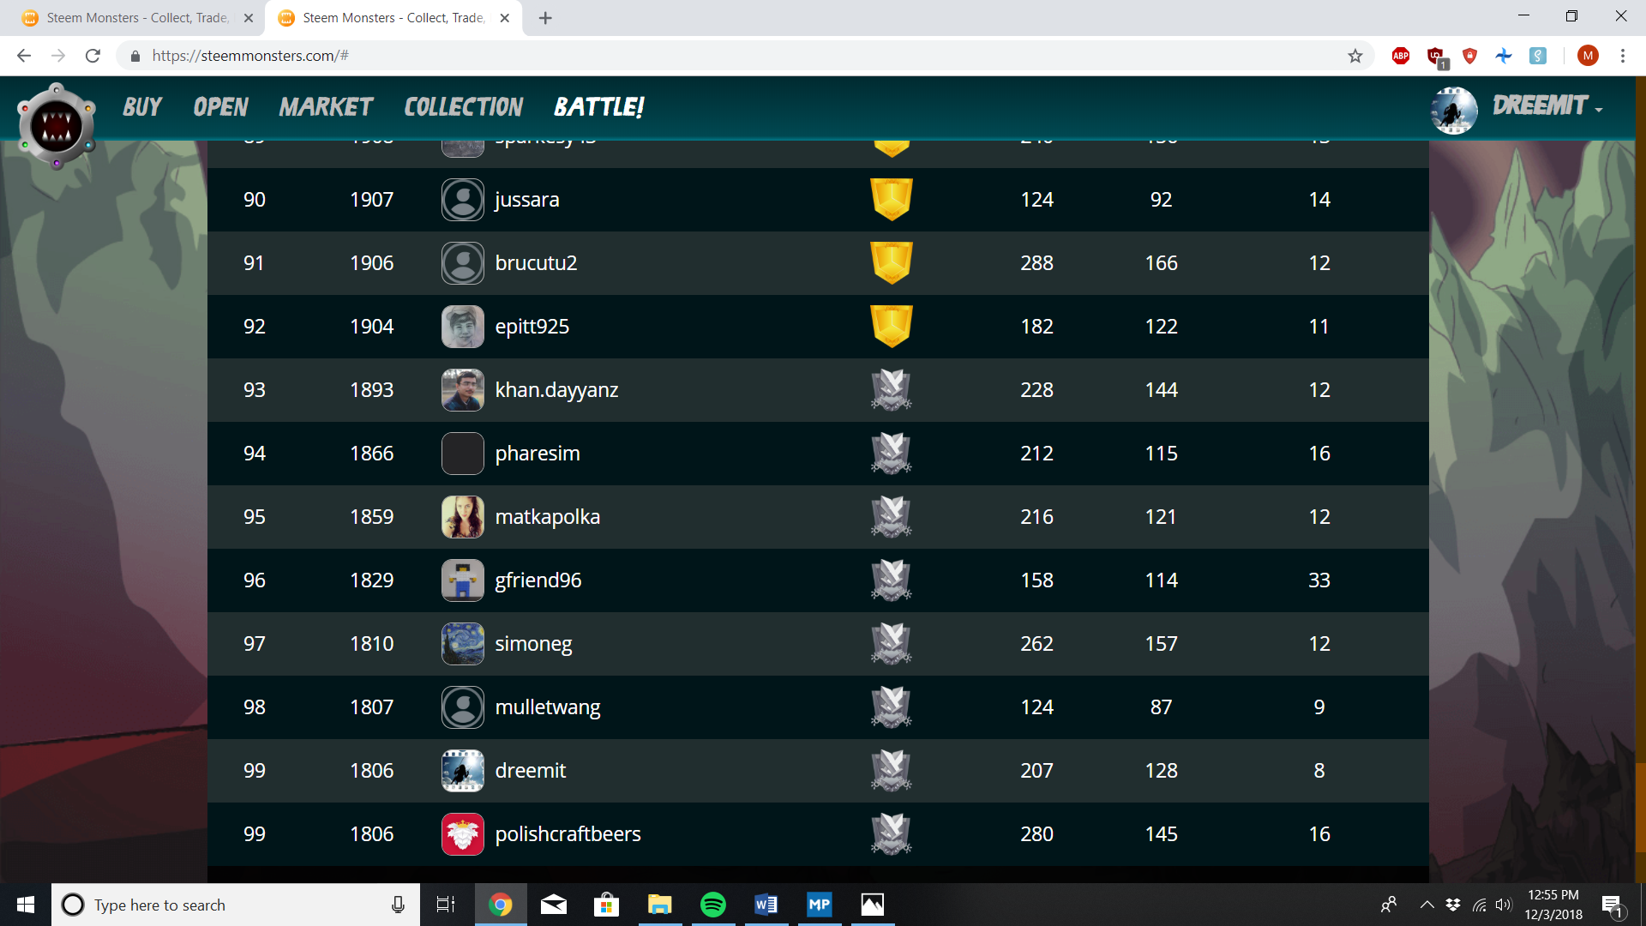Click the silver league badge for simoneg
1646x926 pixels.
[892, 644]
